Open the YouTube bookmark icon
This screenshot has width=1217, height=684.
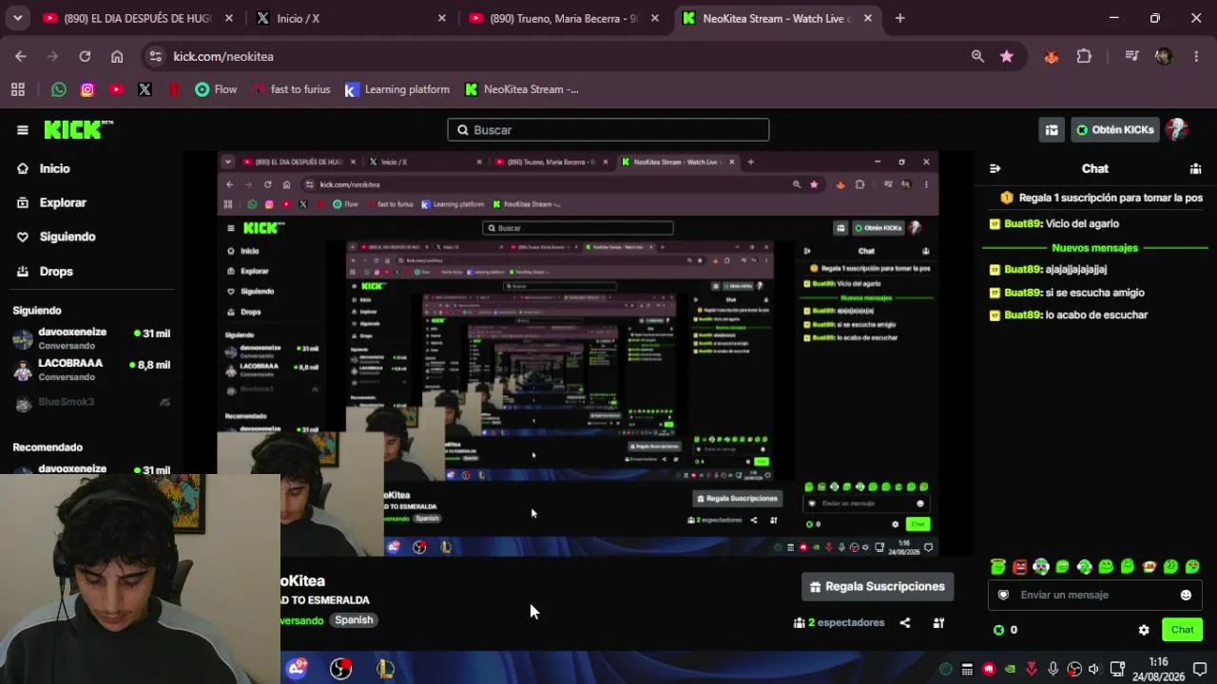tap(116, 89)
